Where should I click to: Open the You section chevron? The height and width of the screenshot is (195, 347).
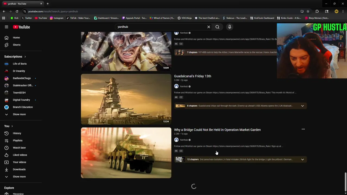click(x=12, y=126)
